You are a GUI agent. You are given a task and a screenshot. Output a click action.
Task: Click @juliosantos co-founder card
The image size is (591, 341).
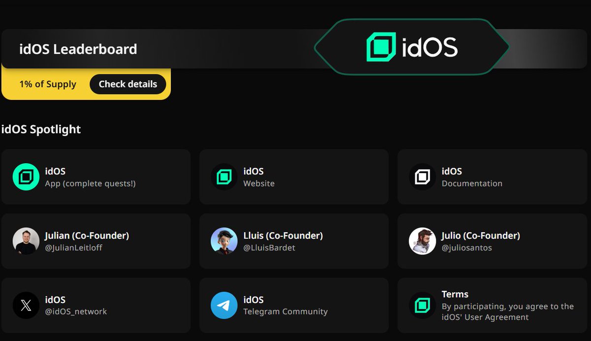[x=492, y=241]
